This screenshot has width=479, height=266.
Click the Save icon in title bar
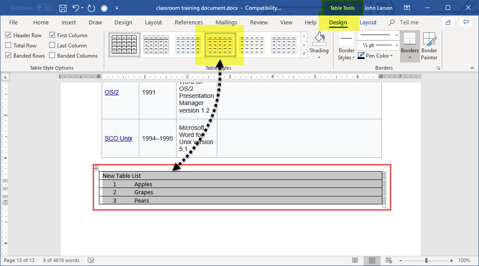[x=63, y=8]
